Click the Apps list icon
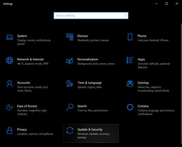Viewport: 182px width, 147px height. (130, 60)
